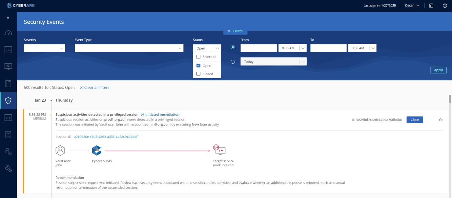452x198 pixels.
Task: Select the Security shield icon in sidebar
Action: (8, 101)
